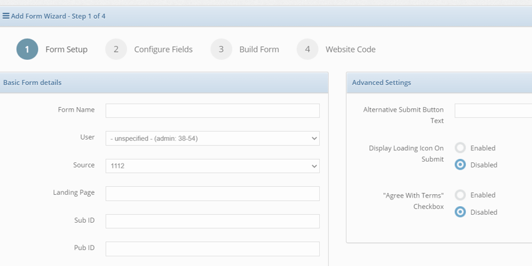Click into the Form Name field
Viewport: 532px width, 266px height.
coord(212,110)
